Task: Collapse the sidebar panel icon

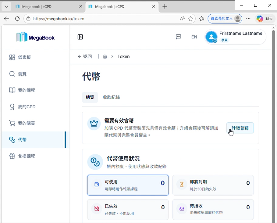Action: tap(80, 37)
